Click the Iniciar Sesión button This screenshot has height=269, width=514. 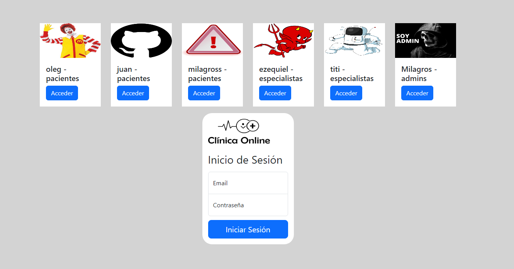coord(248,229)
